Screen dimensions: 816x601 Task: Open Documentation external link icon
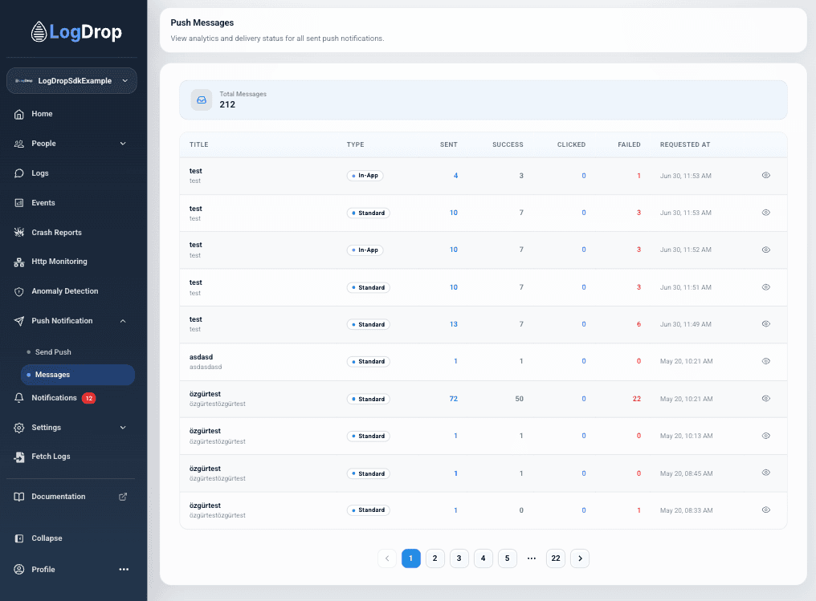(123, 497)
